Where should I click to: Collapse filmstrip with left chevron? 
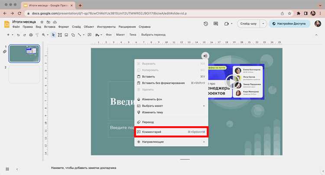click(17, 169)
